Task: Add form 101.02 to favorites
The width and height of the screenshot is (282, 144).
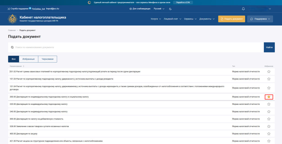Action: point(269,72)
